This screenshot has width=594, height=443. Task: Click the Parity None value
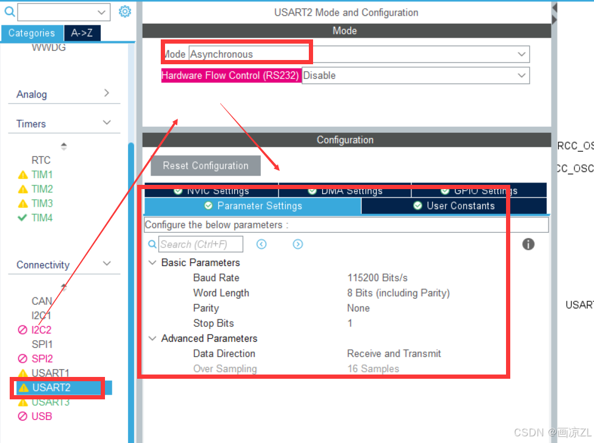click(359, 308)
